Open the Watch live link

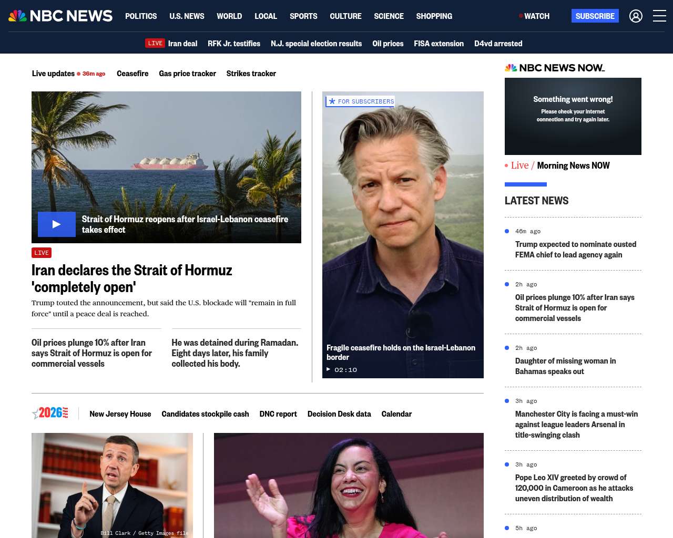pyautogui.click(x=534, y=16)
